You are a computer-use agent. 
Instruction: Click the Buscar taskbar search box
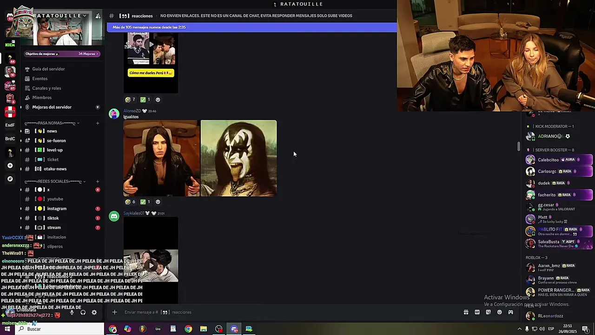59,329
